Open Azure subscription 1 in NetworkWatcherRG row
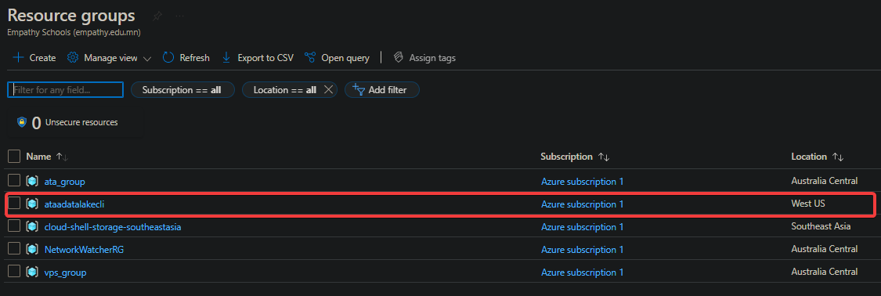Viewport: 881px width, 296px height. (x=582, y=249)
